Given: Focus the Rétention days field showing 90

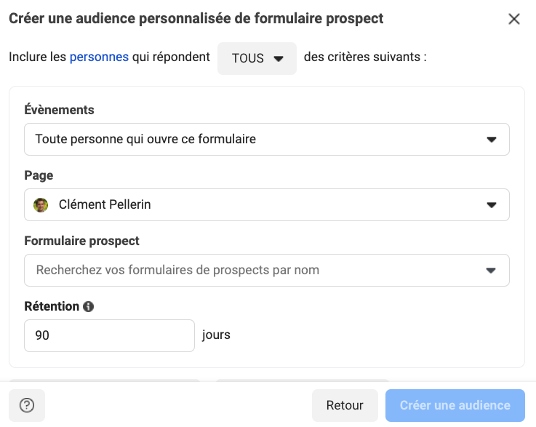Looking at the screenshot, I should coord(109,335).
